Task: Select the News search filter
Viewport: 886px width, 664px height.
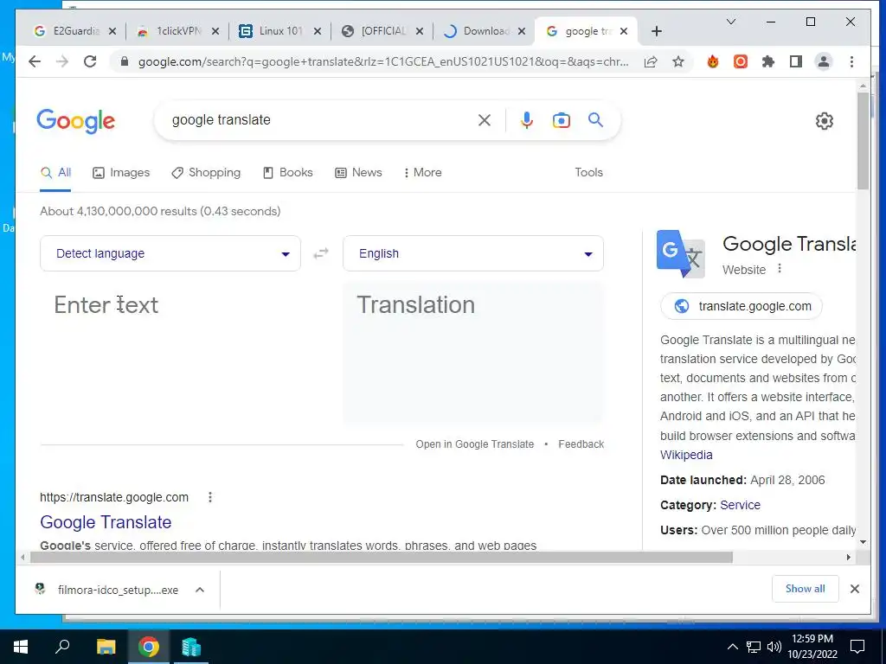Action: [359, 173]
